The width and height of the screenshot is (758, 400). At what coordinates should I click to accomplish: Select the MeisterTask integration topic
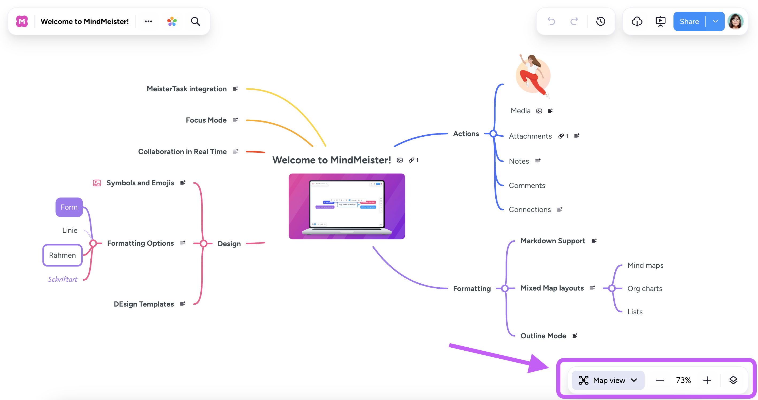[x=186, y=89]
